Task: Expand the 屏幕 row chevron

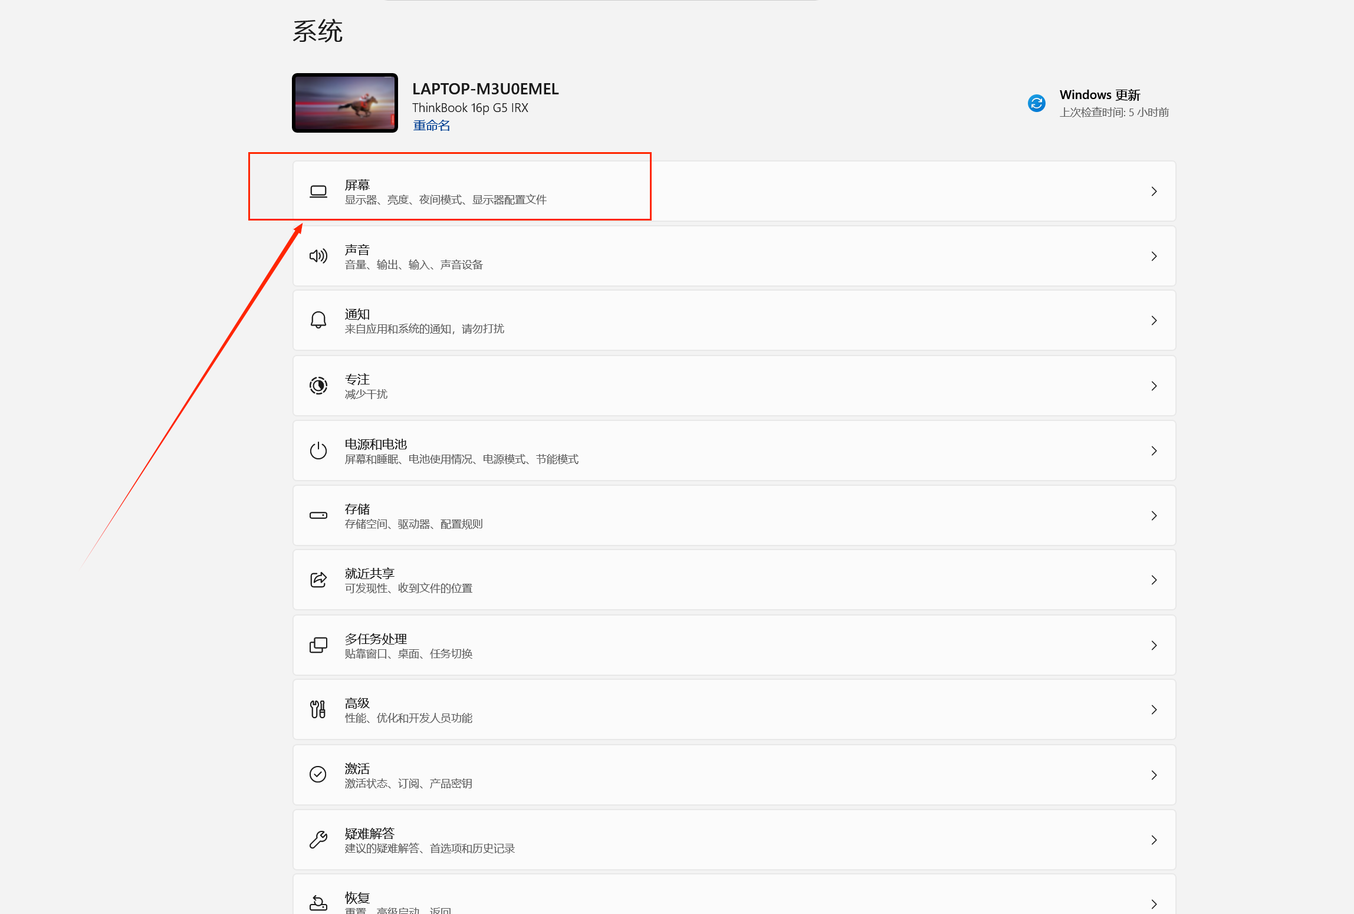Action: (1154, 192)
